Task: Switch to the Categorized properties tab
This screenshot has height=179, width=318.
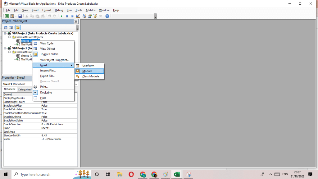Action: pyautogui.click(x=25, y=89)
